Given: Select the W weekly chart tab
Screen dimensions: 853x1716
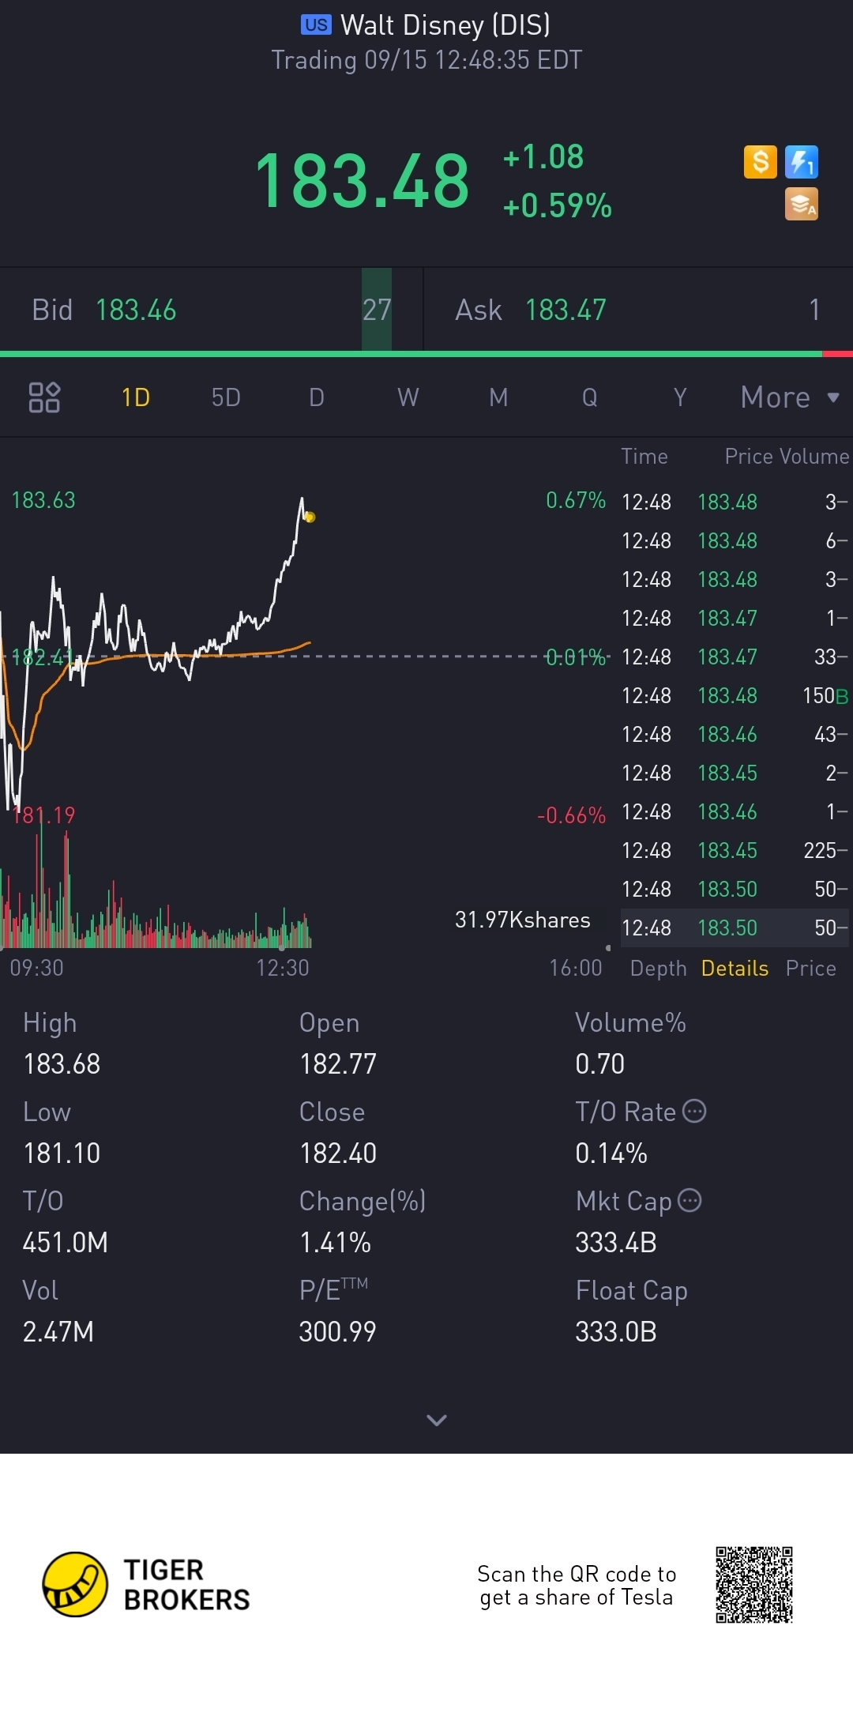Looking at the screenshot, I should (x=408, y=397).
